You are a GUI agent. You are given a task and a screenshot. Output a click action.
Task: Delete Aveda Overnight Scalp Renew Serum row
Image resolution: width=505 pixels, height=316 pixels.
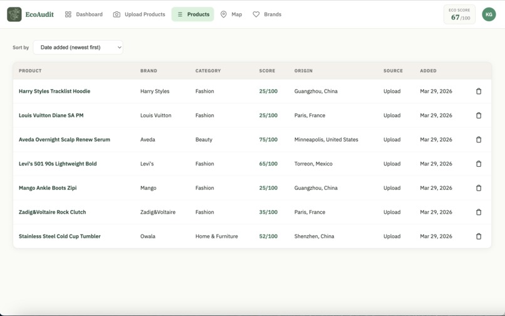pos(479,140)
